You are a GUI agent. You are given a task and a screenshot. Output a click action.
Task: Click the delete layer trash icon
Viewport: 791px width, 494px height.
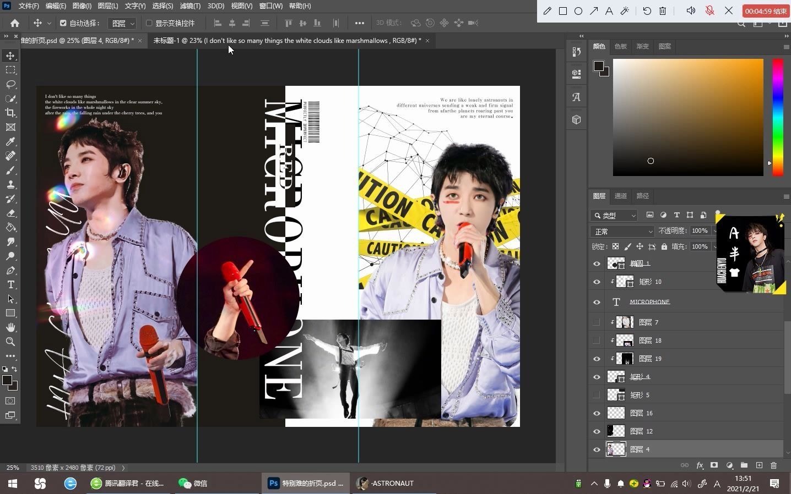[x=773, y=465]
